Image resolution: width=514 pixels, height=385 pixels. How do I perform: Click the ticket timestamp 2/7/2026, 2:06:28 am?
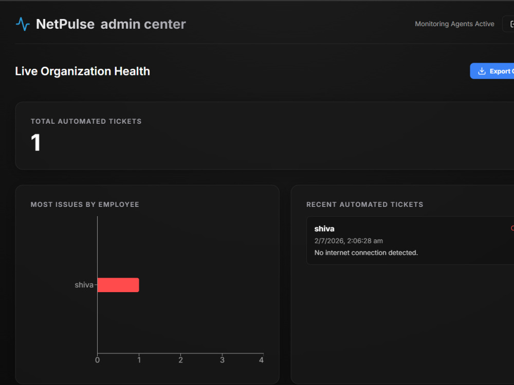pos(348,241)
